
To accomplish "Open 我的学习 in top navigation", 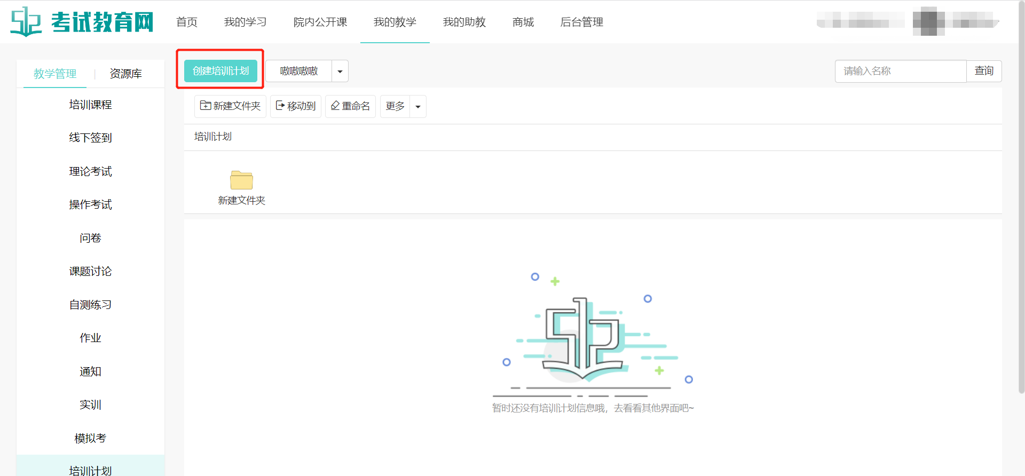I will [x=246, y=22].
